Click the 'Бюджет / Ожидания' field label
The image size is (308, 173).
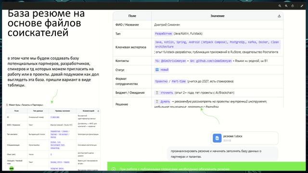130,93
